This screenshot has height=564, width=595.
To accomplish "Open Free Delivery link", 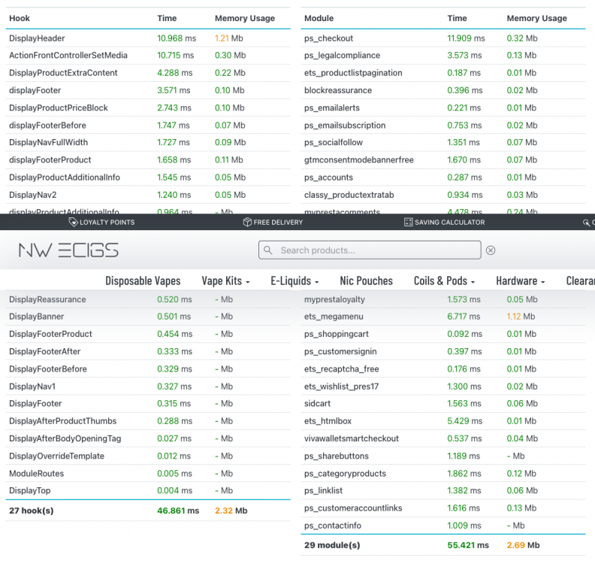I will 273,222.
